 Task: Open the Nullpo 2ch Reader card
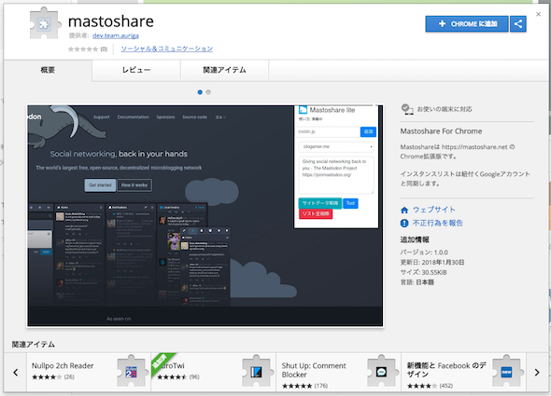pos(89,372)
